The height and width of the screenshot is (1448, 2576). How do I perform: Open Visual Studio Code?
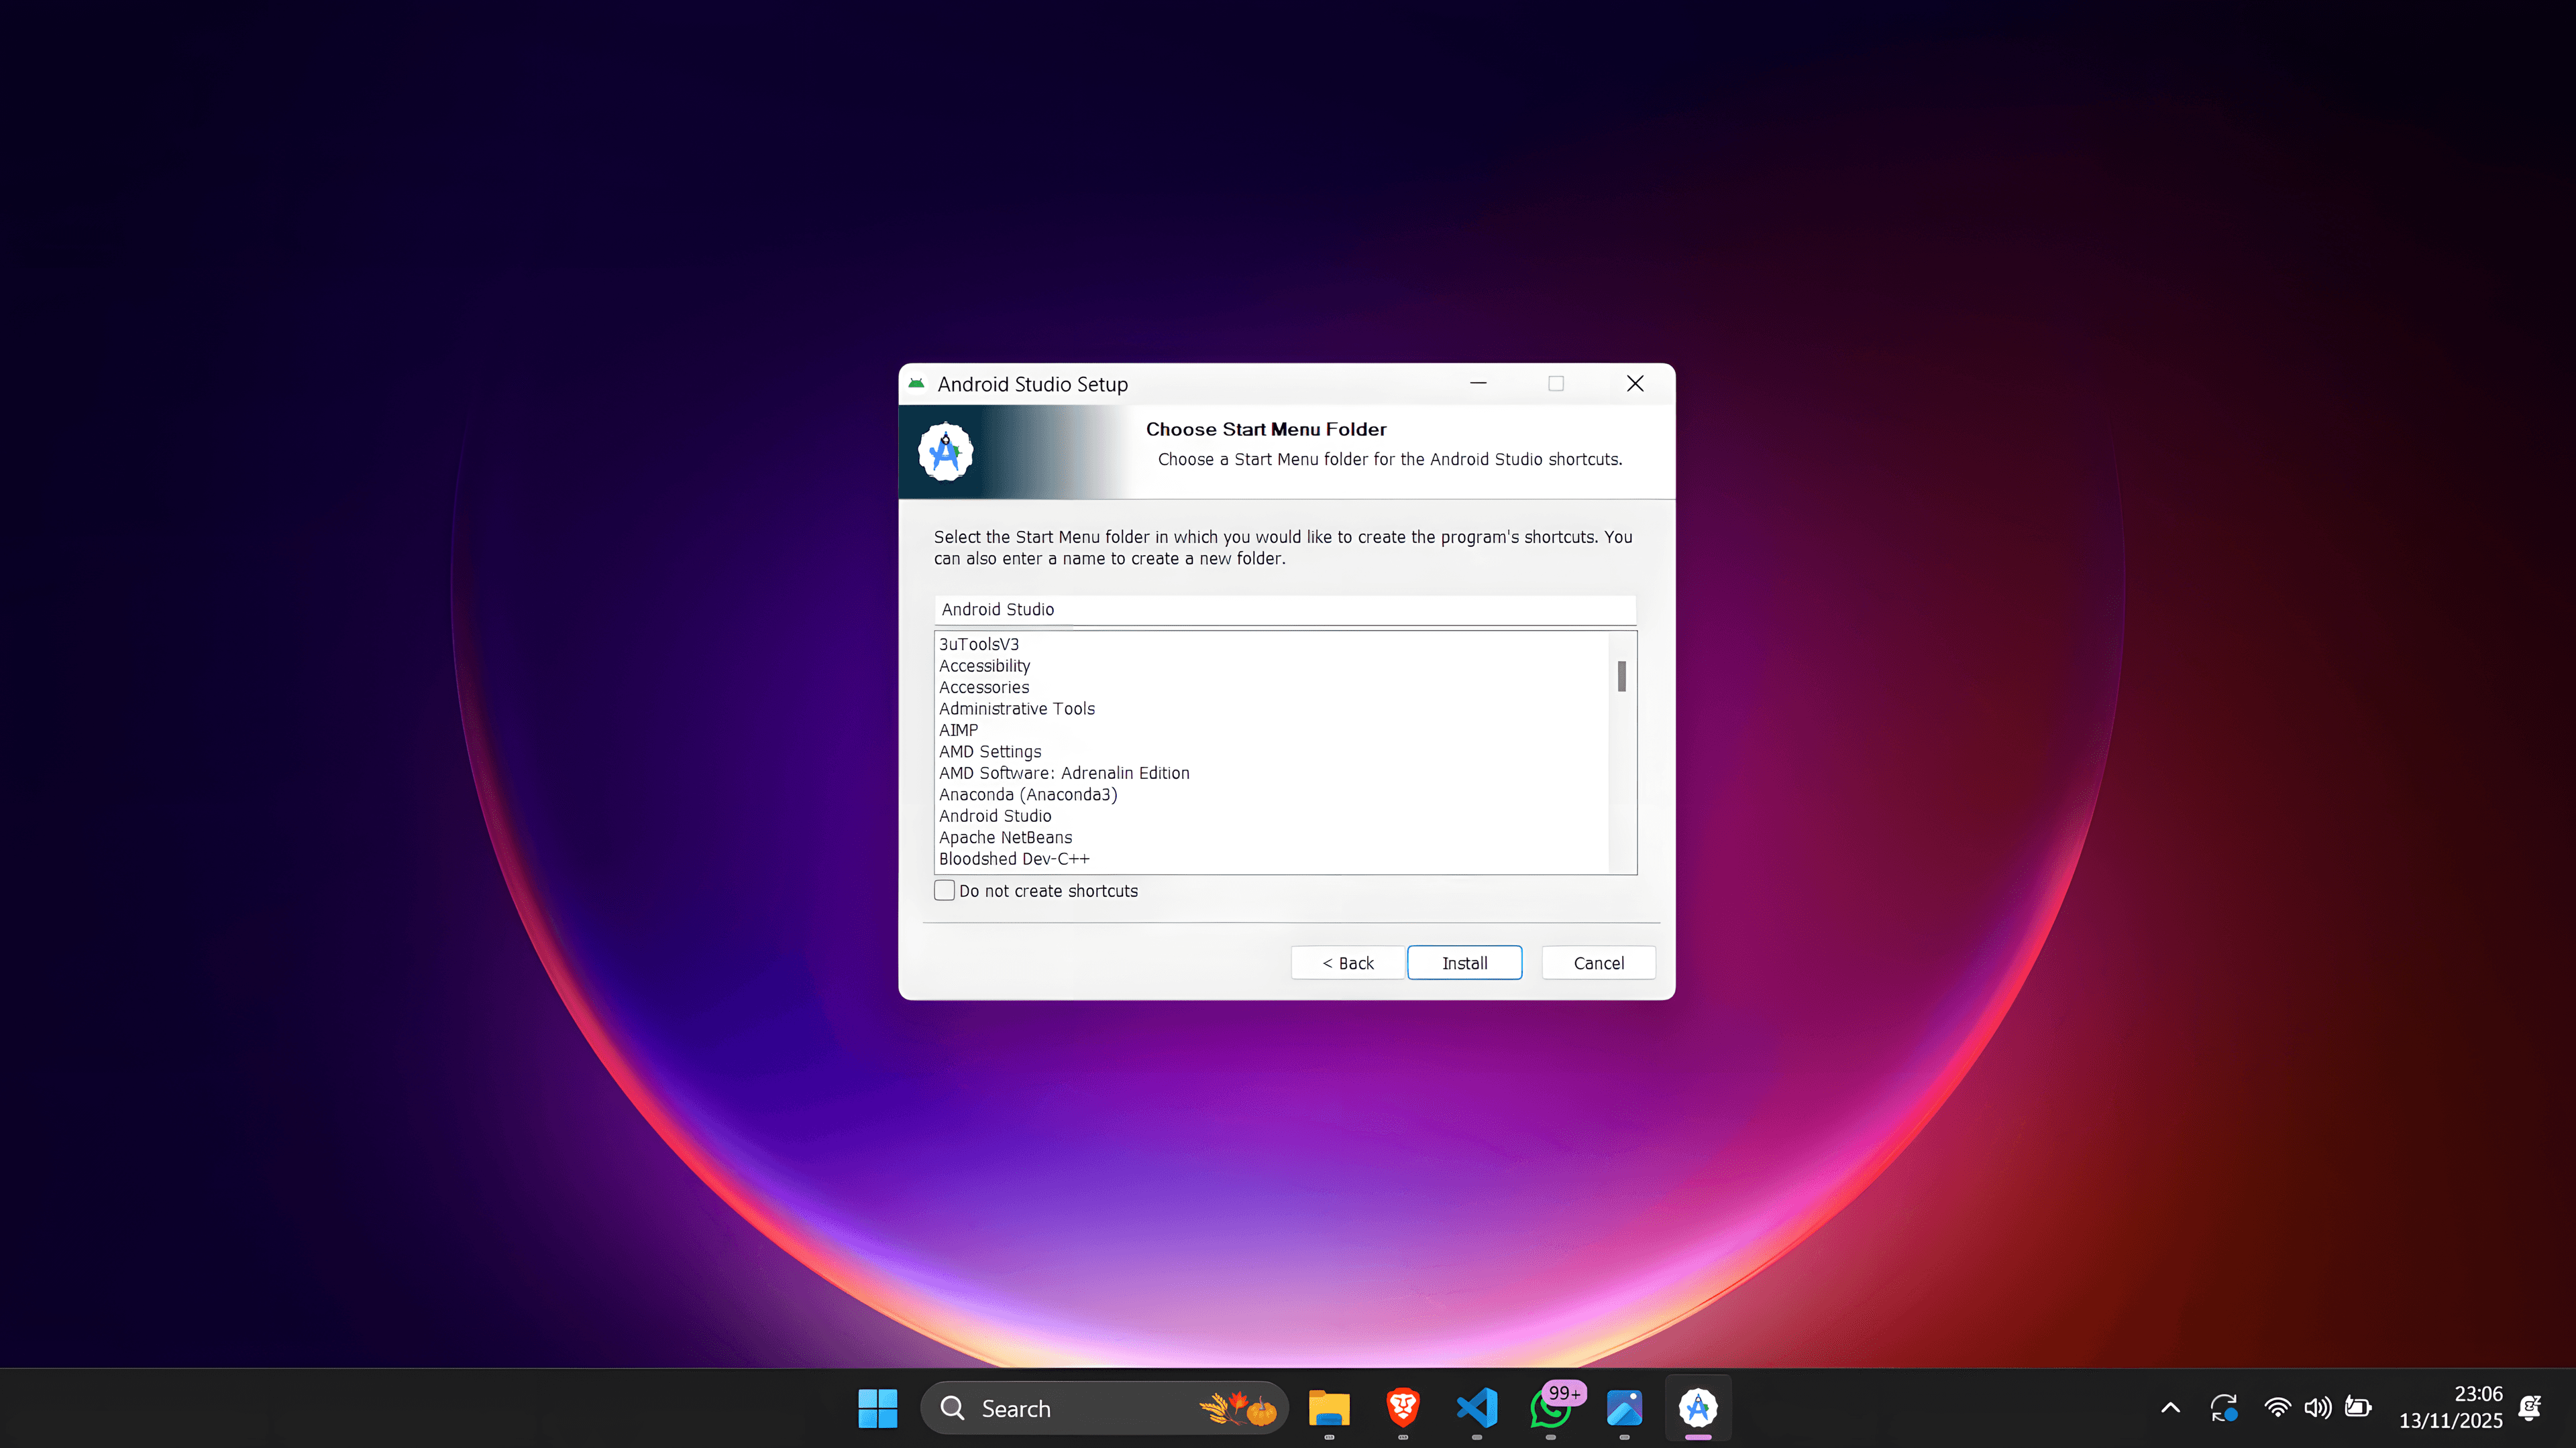(x=1477, y=1408)
